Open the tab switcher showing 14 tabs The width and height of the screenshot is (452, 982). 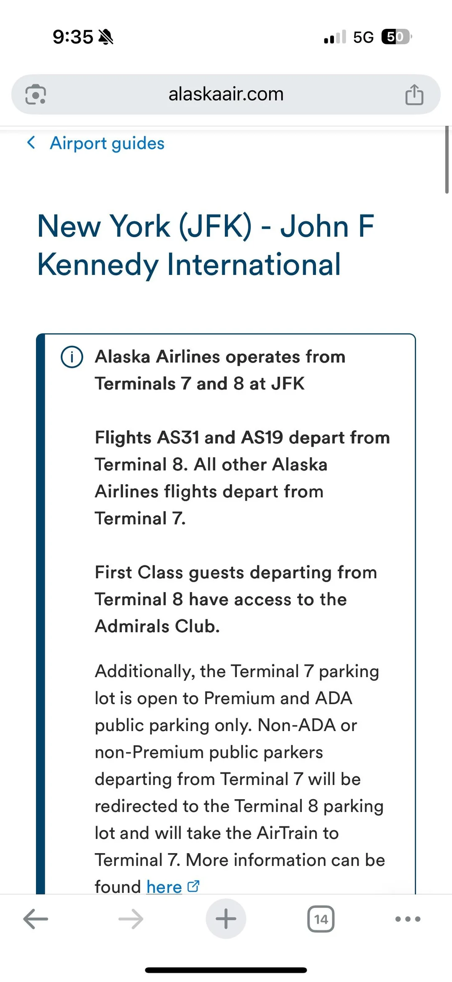tap(321, 919)
